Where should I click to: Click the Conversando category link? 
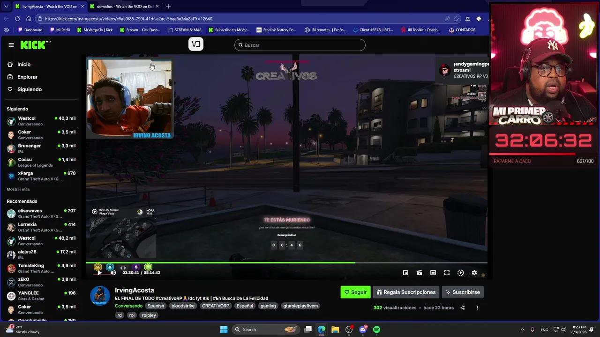(128, 306)
